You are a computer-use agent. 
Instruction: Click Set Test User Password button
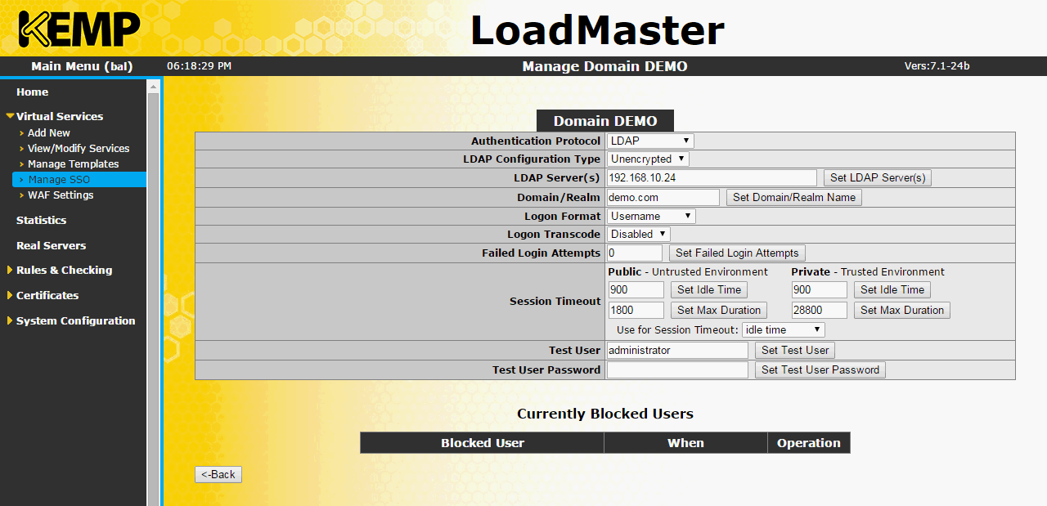pos(820,369)
